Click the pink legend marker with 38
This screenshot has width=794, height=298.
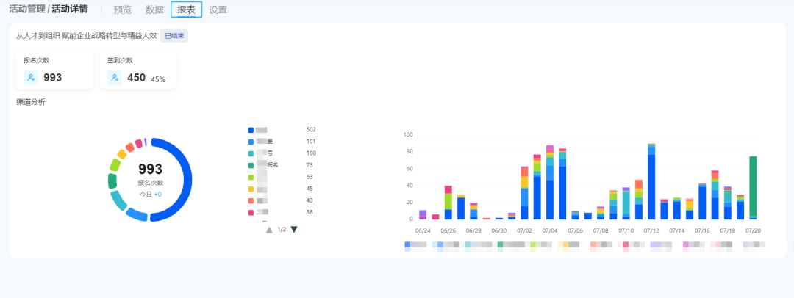pos(251,213)
